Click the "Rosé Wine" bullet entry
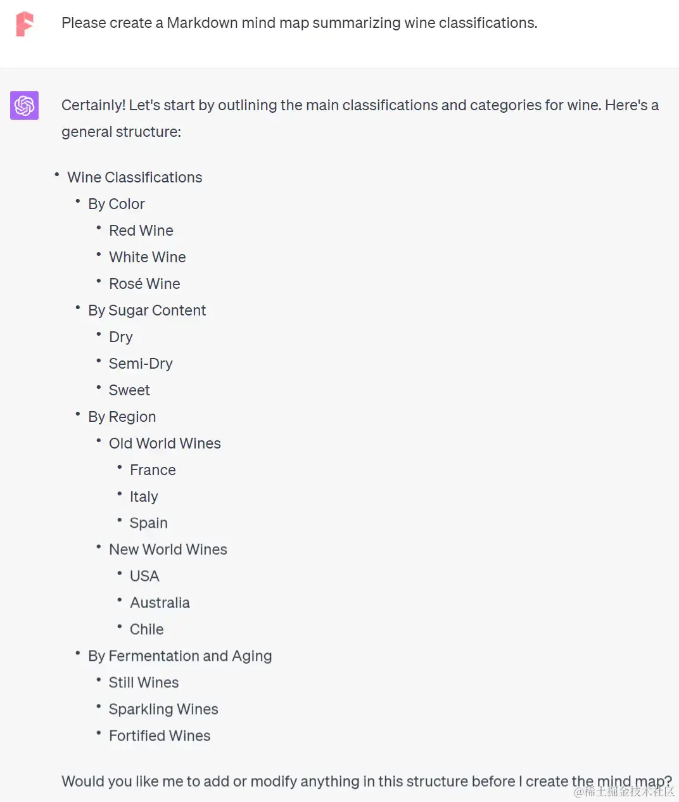The width and height of the screenshot is (679, 802). coord(144,284)
